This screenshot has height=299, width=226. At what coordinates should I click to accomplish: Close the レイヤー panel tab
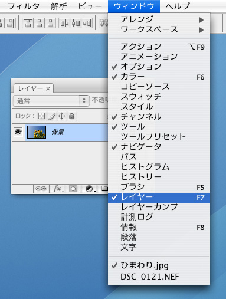click(48, 89)
